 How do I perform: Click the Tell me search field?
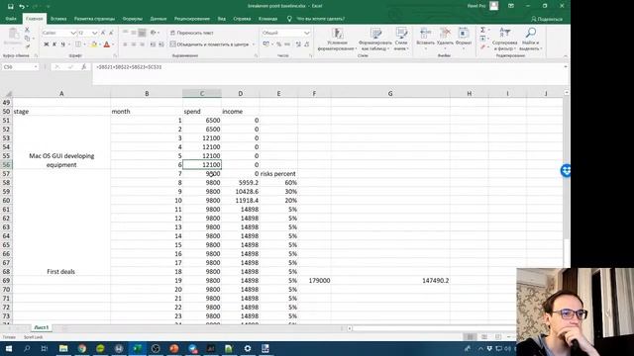pos(321,19)
